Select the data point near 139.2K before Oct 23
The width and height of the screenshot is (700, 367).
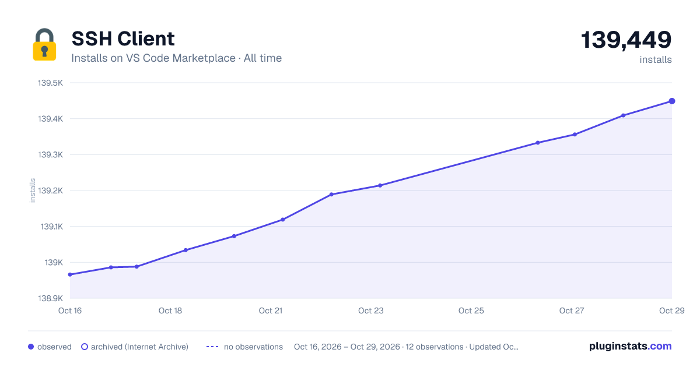tap(331, 194)
